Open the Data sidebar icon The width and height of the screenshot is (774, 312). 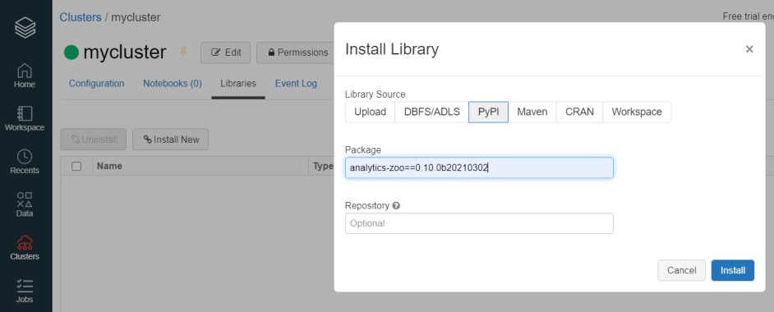(25, 204)
